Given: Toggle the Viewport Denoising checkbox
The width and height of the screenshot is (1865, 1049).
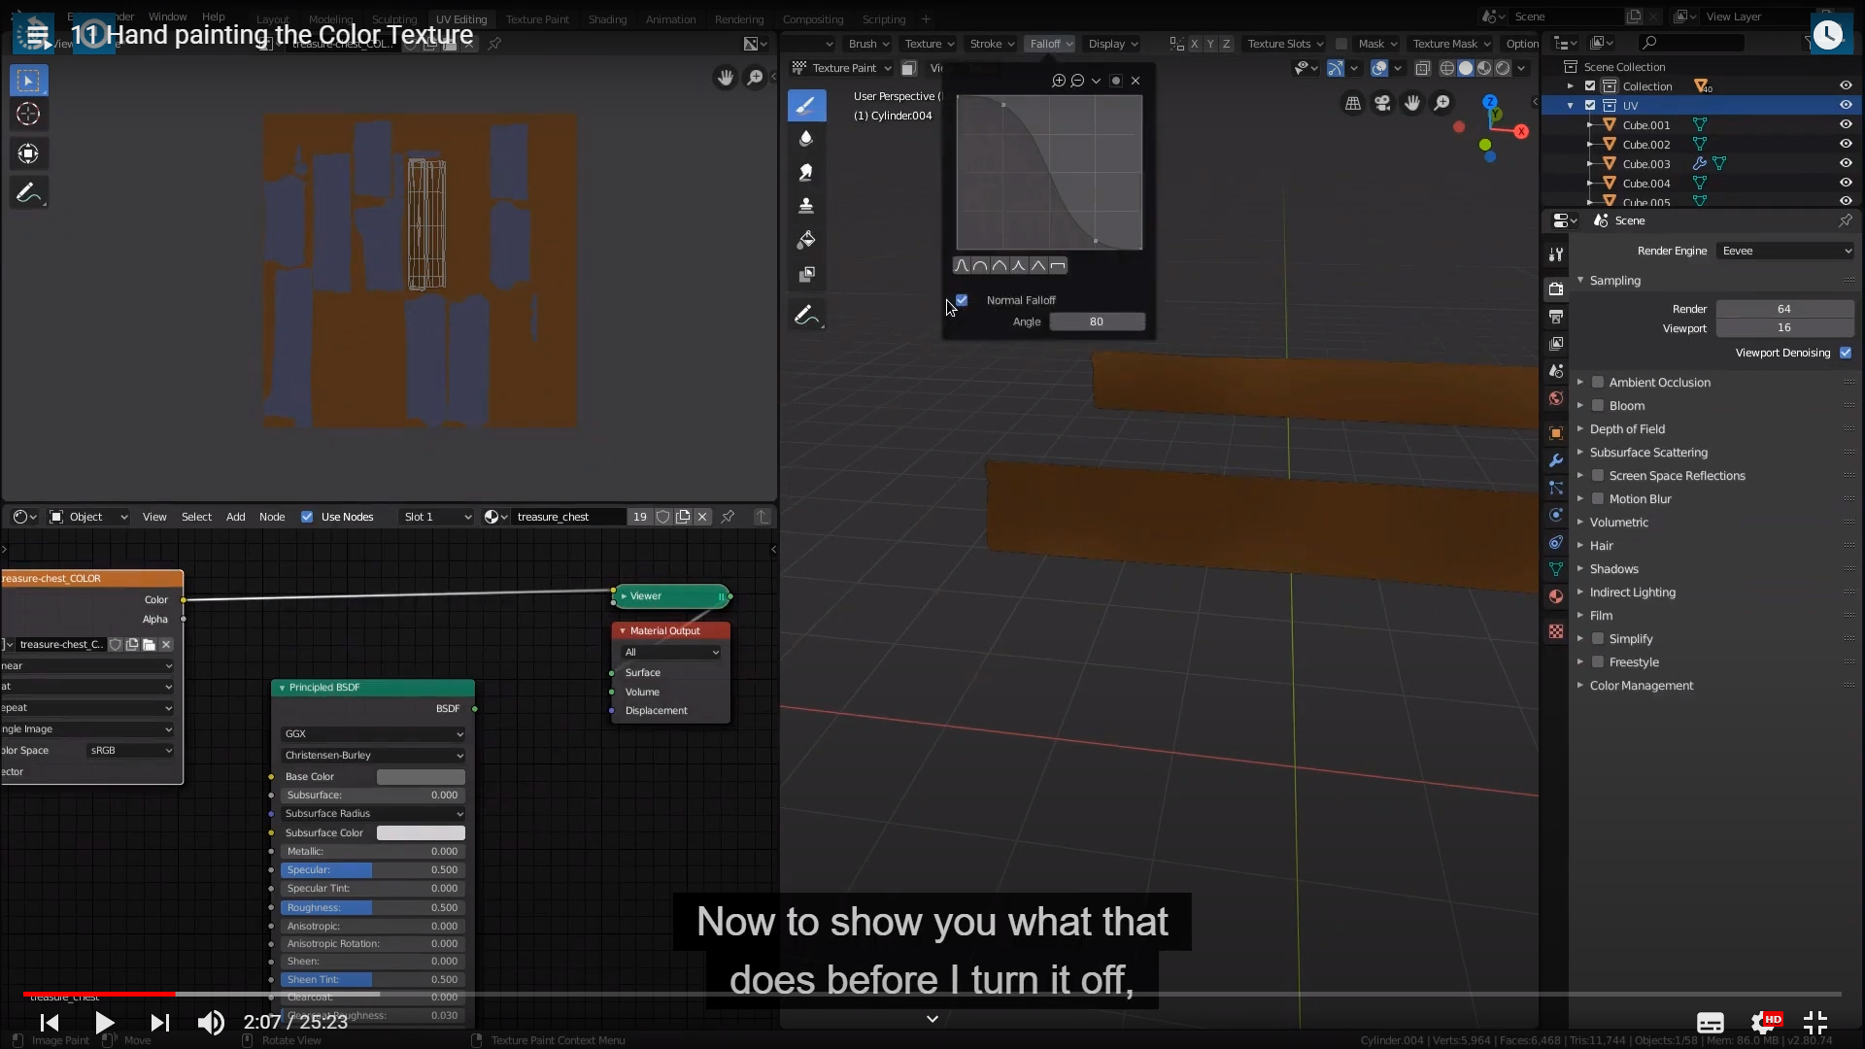Looking at the screenshot, I should 1846,353.
